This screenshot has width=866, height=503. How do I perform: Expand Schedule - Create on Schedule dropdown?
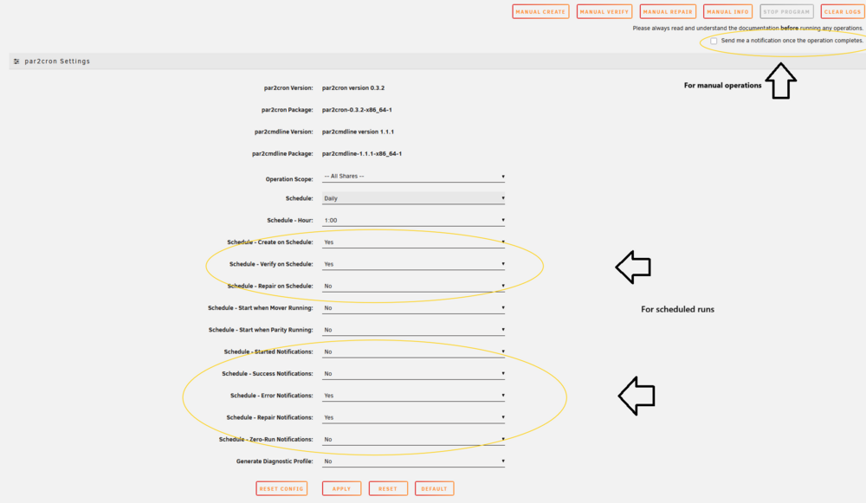(413, 242)
